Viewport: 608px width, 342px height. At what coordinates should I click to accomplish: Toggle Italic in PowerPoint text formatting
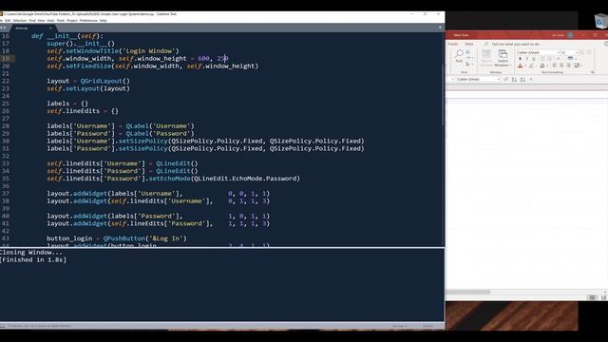click(527, 59)
